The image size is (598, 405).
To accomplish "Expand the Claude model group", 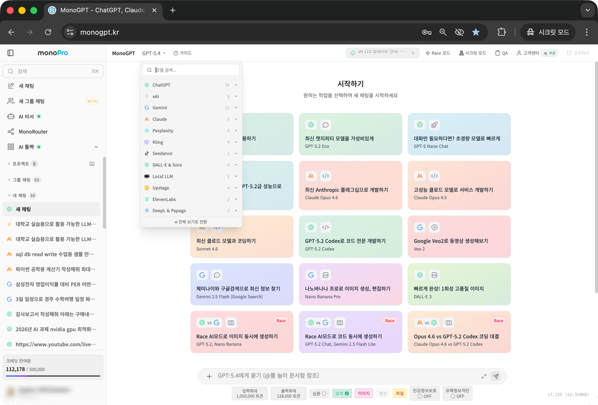I will click(x=191, y=119).
